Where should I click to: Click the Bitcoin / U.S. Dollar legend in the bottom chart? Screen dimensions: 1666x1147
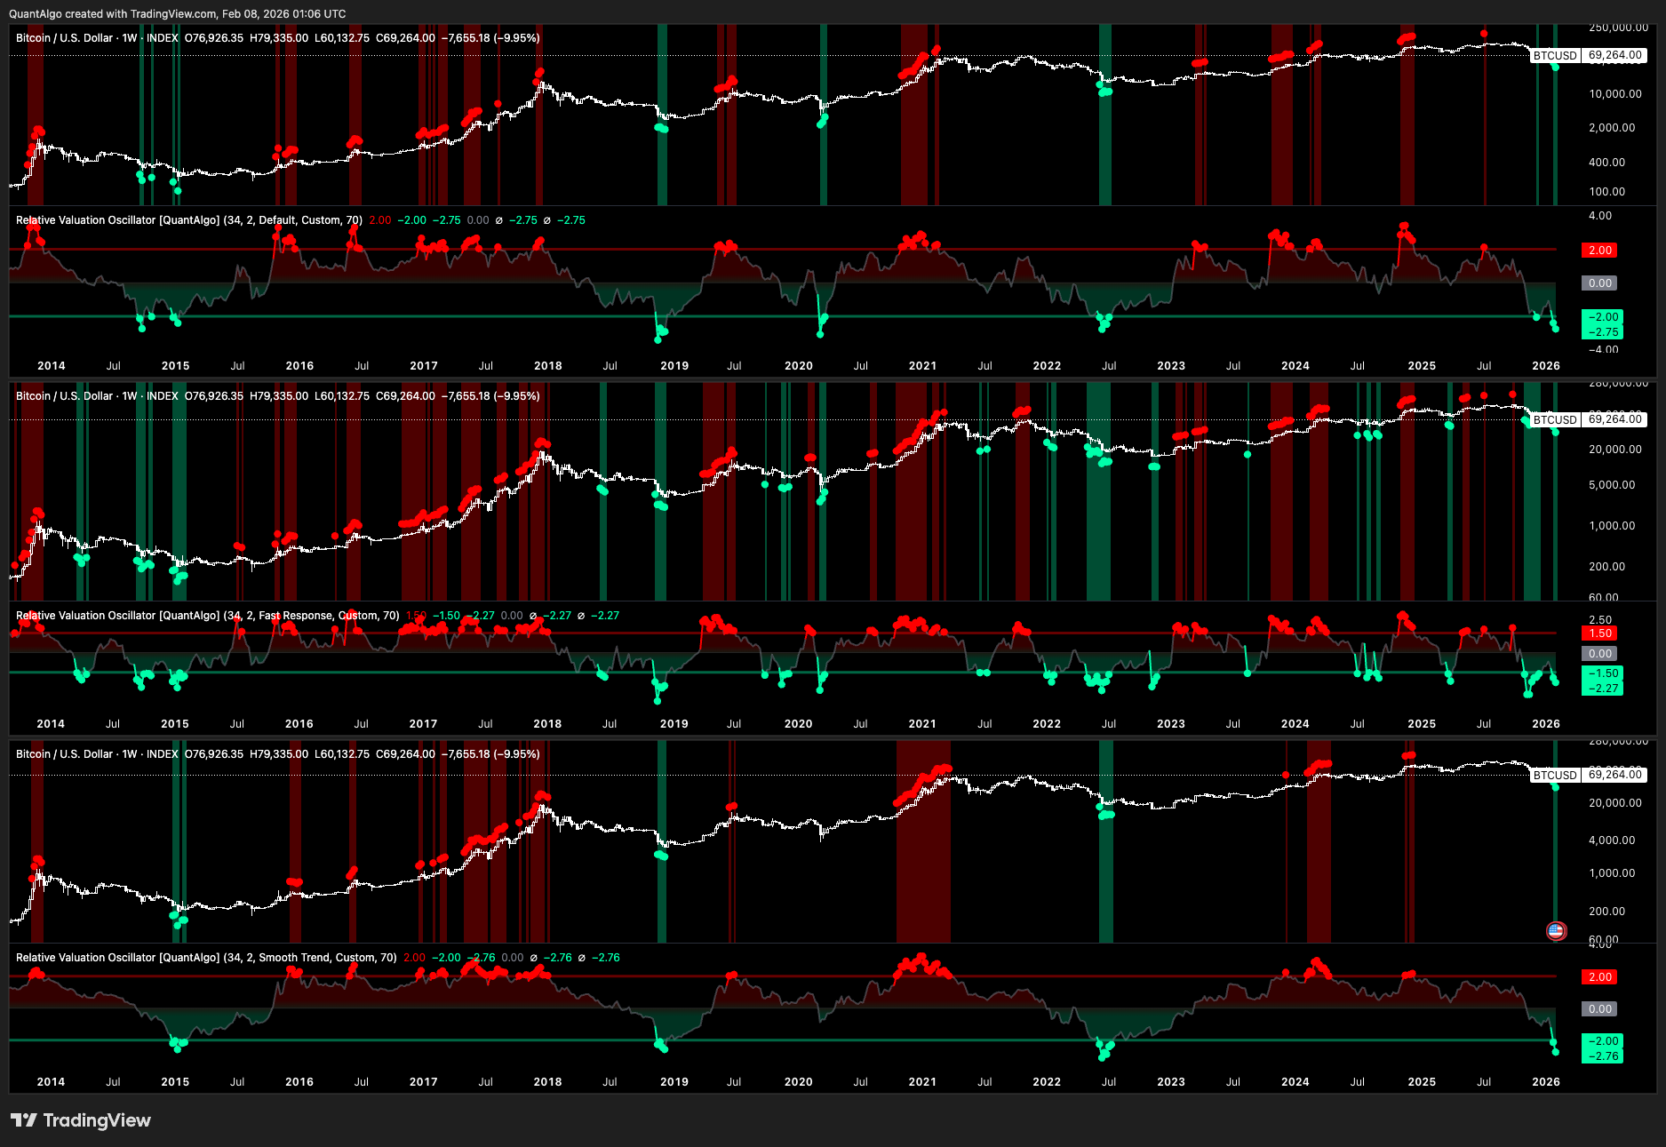point(97,754)
